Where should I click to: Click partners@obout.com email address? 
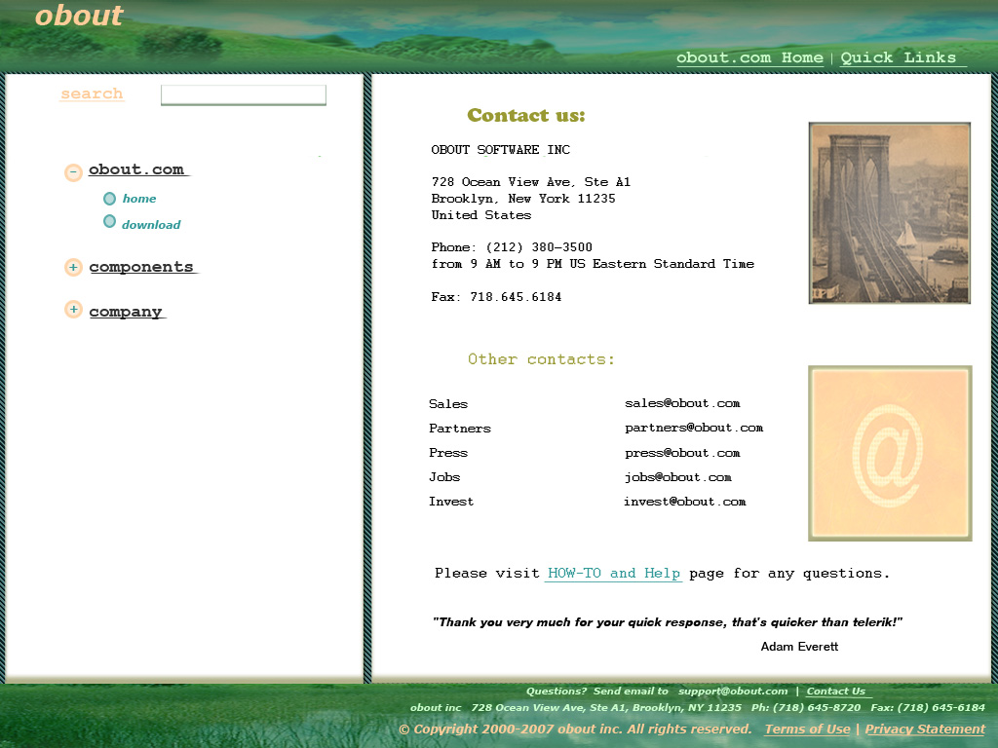694,428
